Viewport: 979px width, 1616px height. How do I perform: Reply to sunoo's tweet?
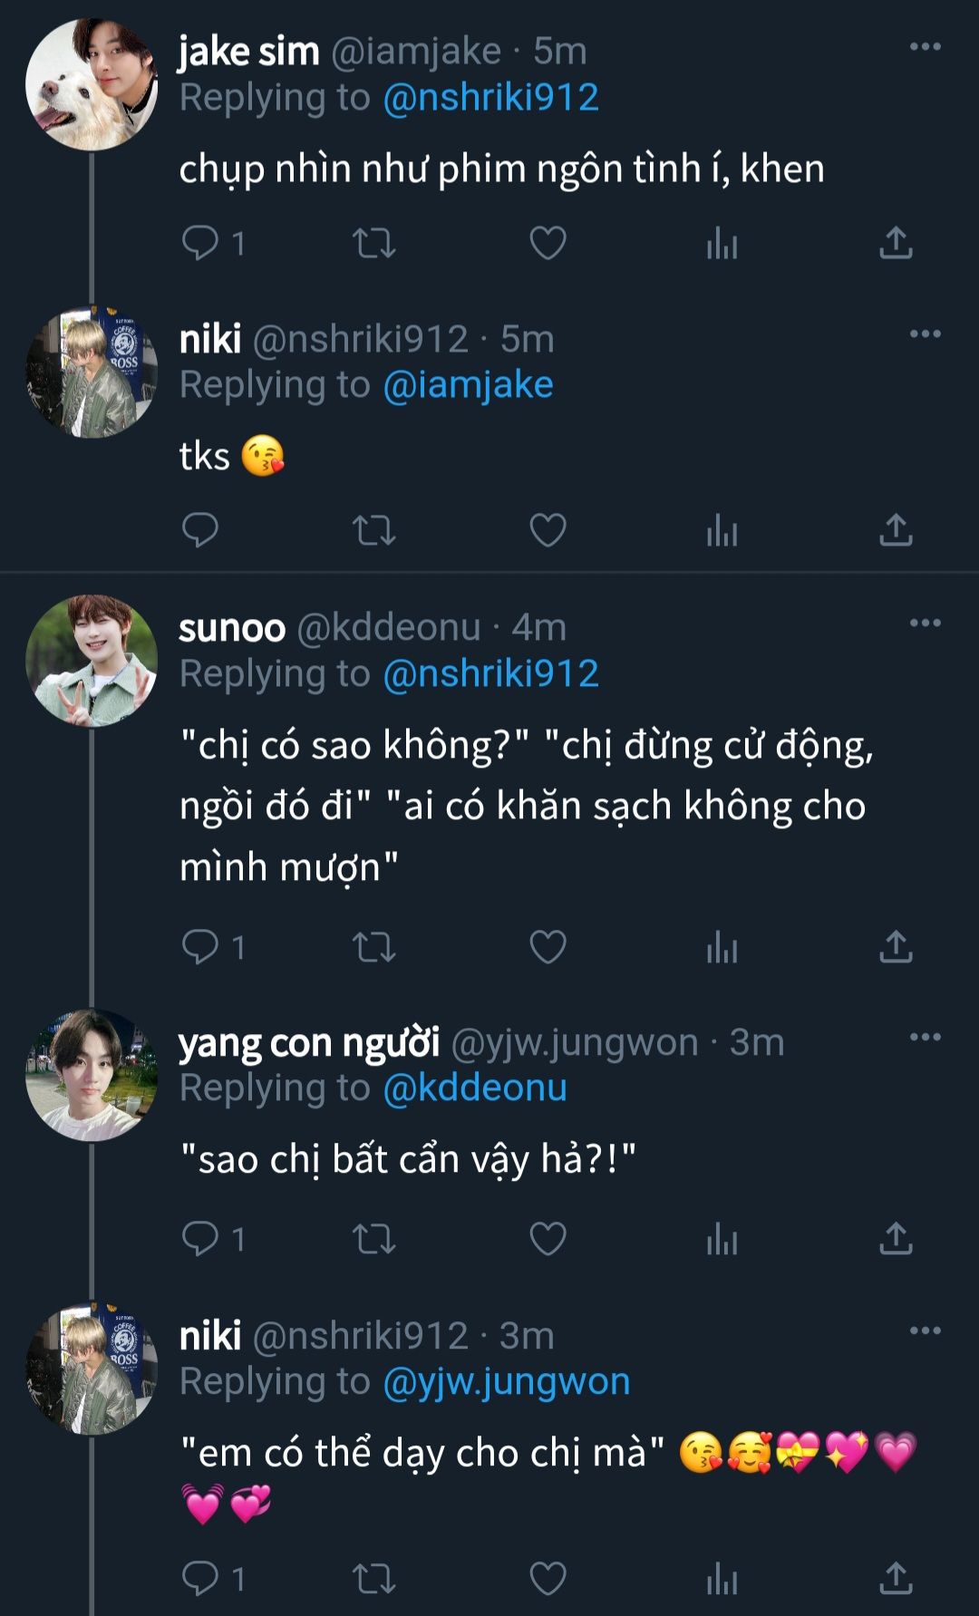pyautogui.click(x=200, y=946)
